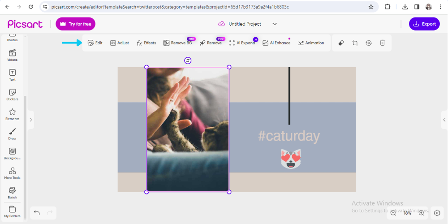
Task: Select the black vertical line element
Action: (289, 96)
